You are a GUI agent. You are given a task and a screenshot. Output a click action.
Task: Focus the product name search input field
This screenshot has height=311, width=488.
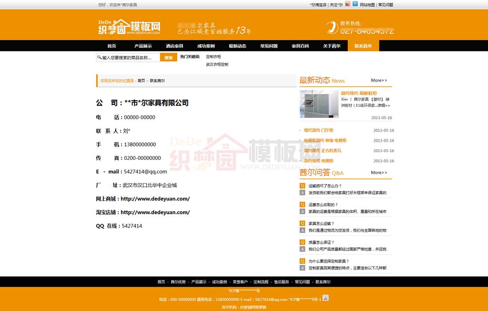coord(131,58)
